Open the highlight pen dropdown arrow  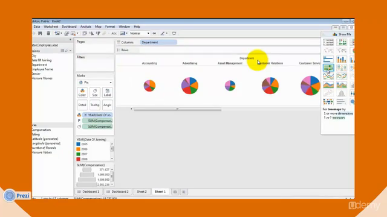167,33
